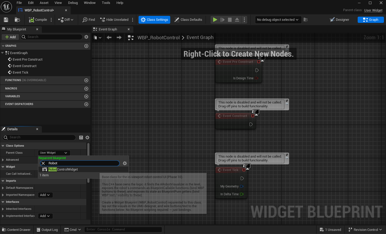Click the Details search field

coord(39,137)
